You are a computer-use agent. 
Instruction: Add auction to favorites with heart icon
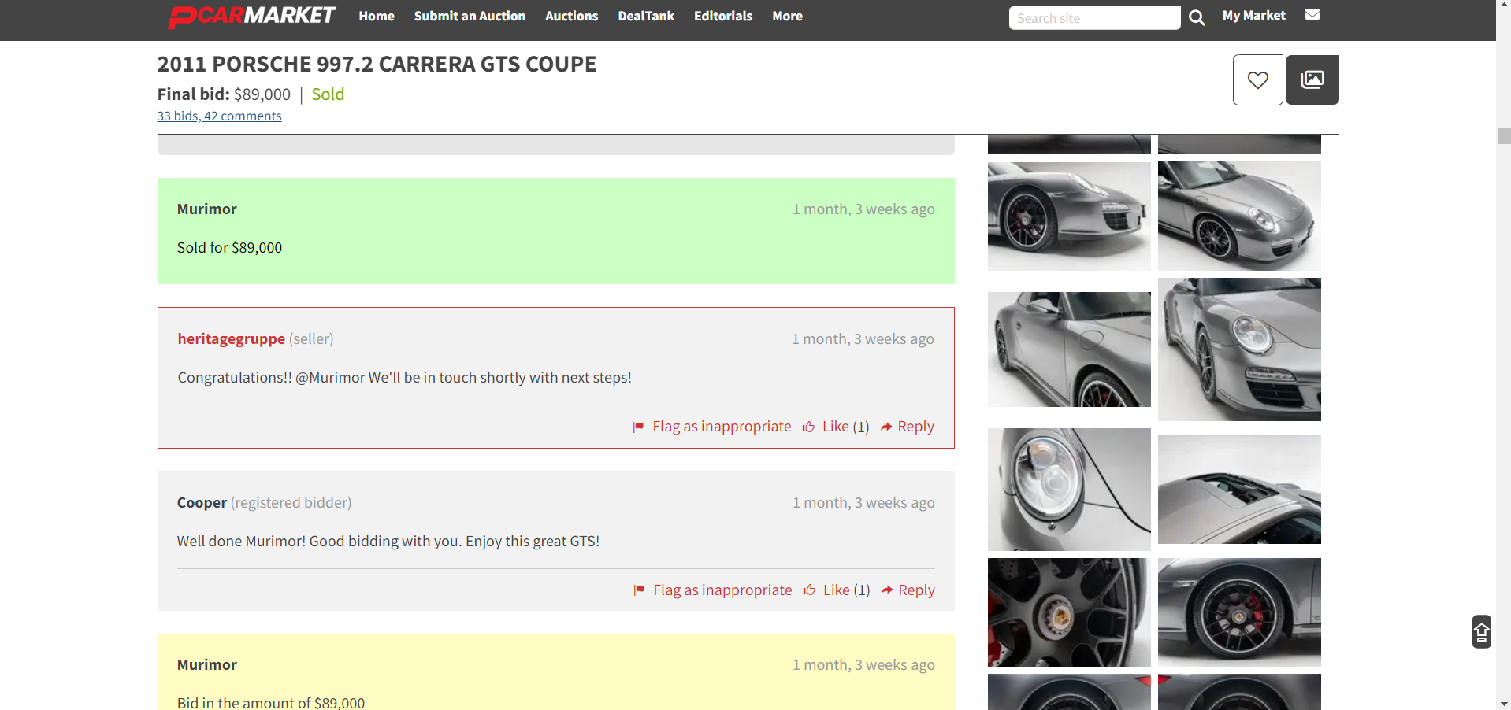[x=1257, y=80]
